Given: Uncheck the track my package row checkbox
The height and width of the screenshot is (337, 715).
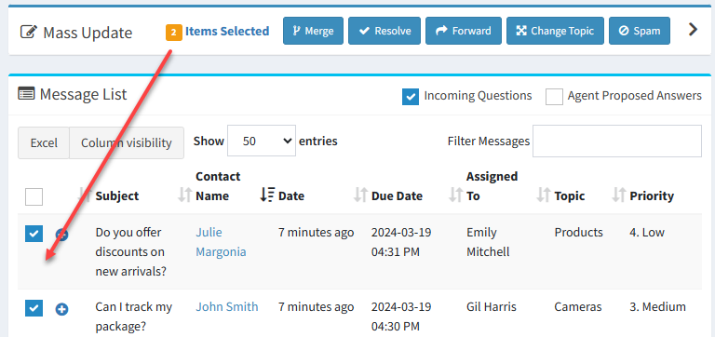Looking at the screenshot, I should coord(34,308).
